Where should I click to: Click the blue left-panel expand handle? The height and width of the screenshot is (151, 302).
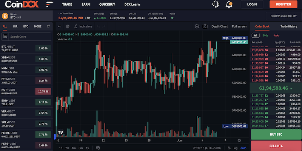tap(55, 137)
